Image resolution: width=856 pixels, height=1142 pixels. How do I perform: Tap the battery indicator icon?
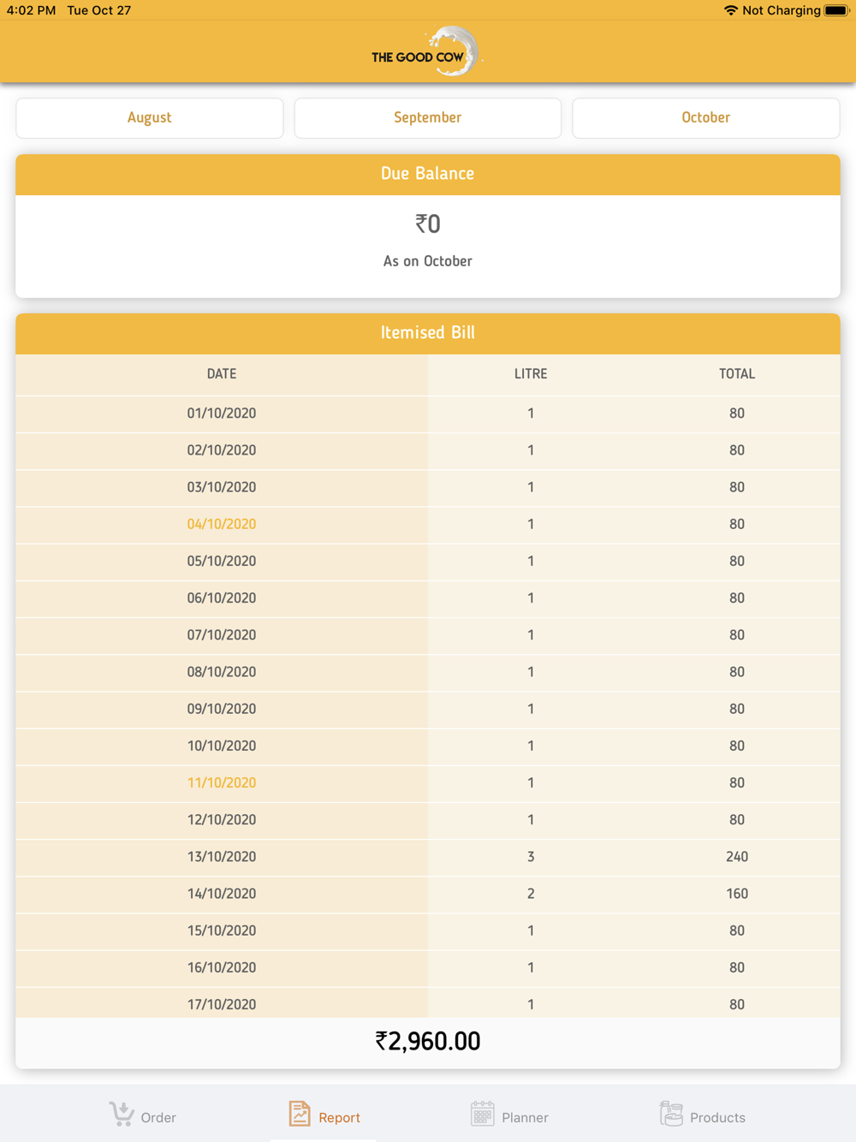pyautogui.click(x=836, y=10)
